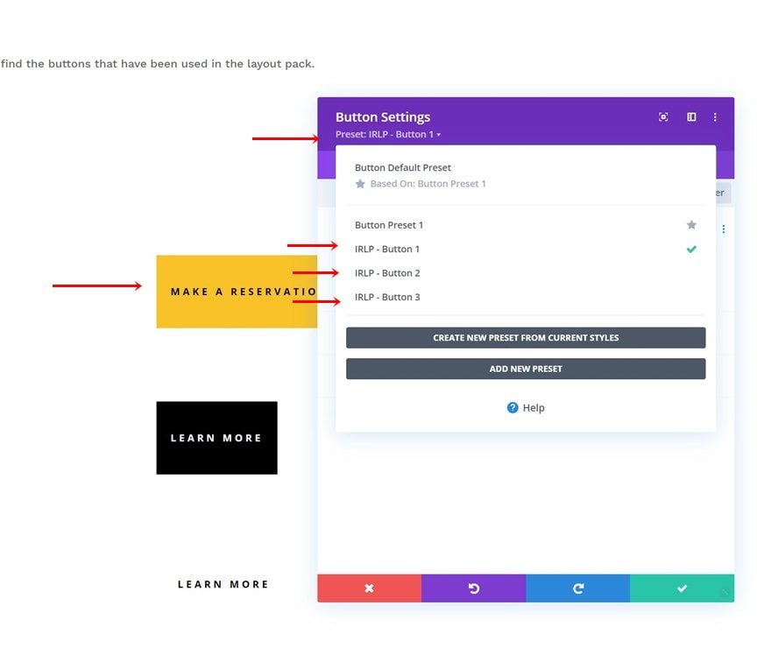Screen dimensions: 771x669
Task: Open the Preset: IRLP - Button 1 dropdown
Action: (x=388, y=135)
